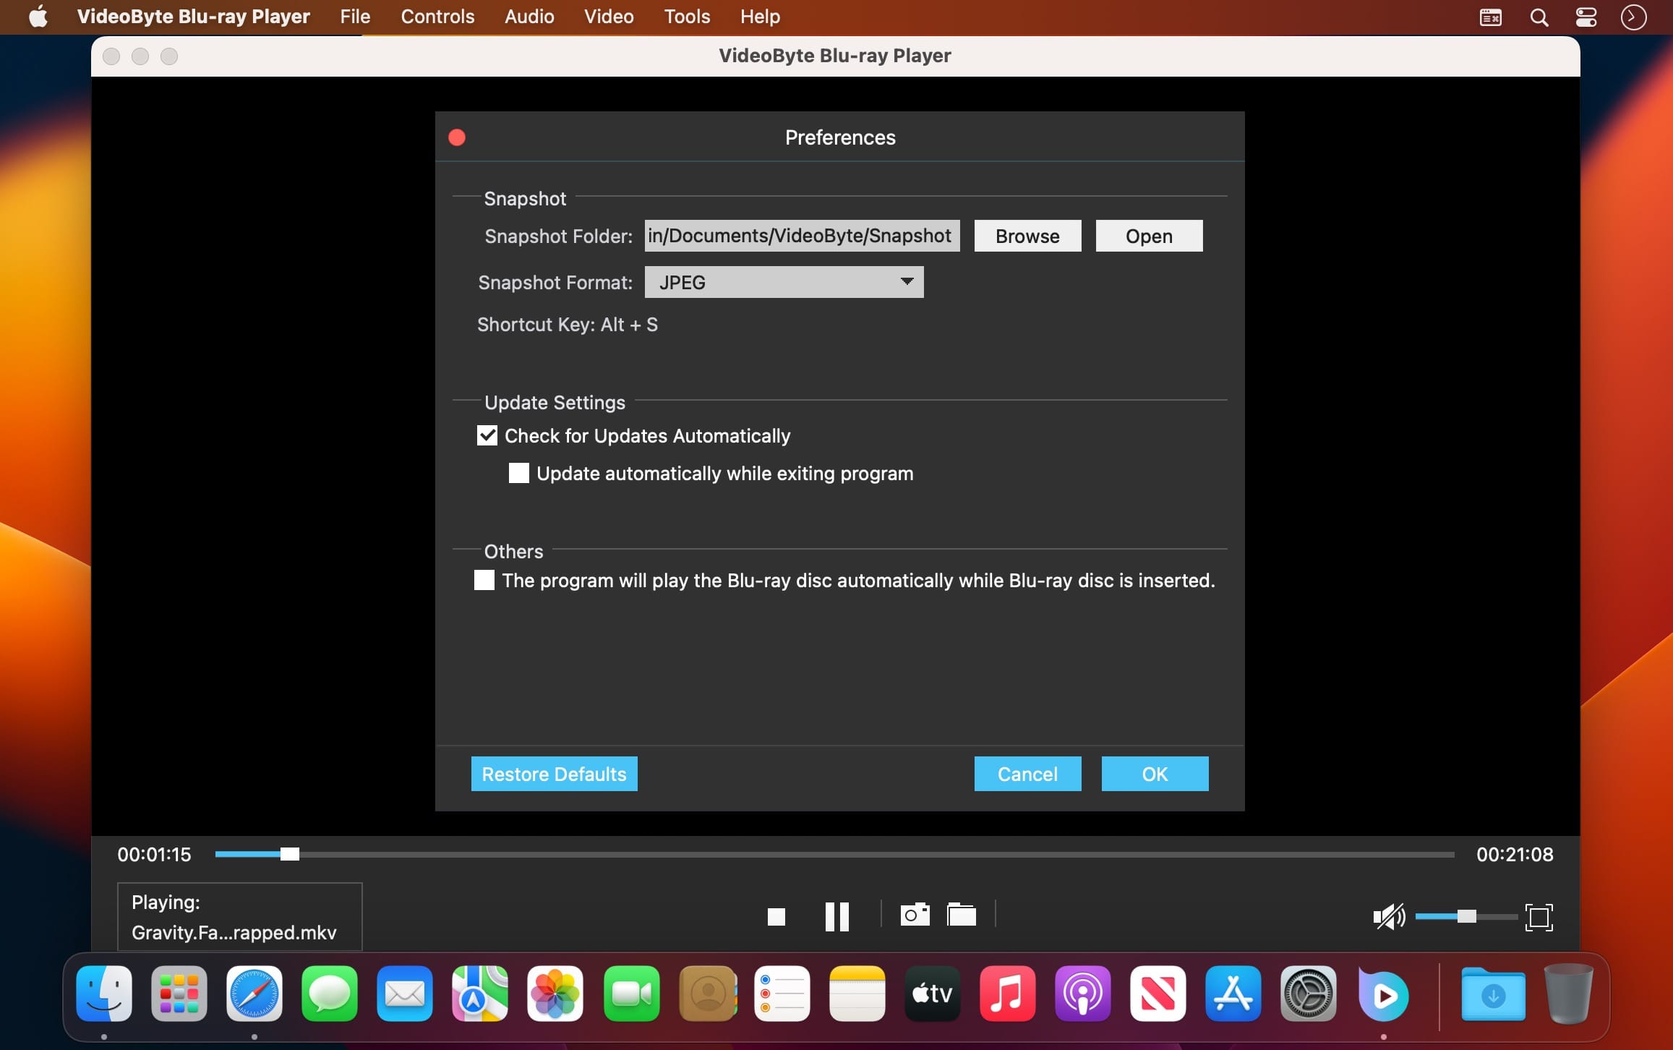Open macOS Spotlight search icon
1673x1050 pixels.
point(1539,17)
